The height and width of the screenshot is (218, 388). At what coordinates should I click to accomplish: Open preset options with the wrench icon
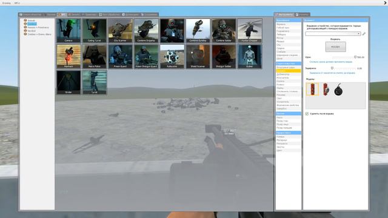point(364,34)
